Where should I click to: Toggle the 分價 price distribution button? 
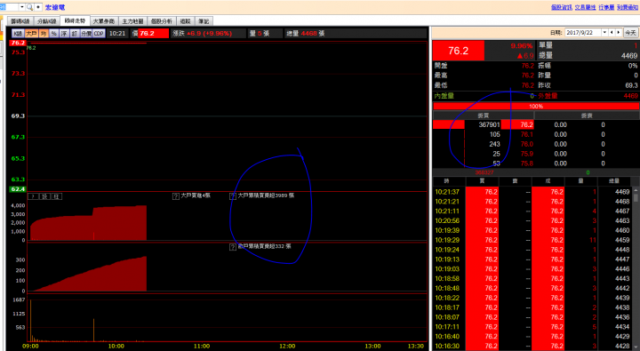click(86, 34)
